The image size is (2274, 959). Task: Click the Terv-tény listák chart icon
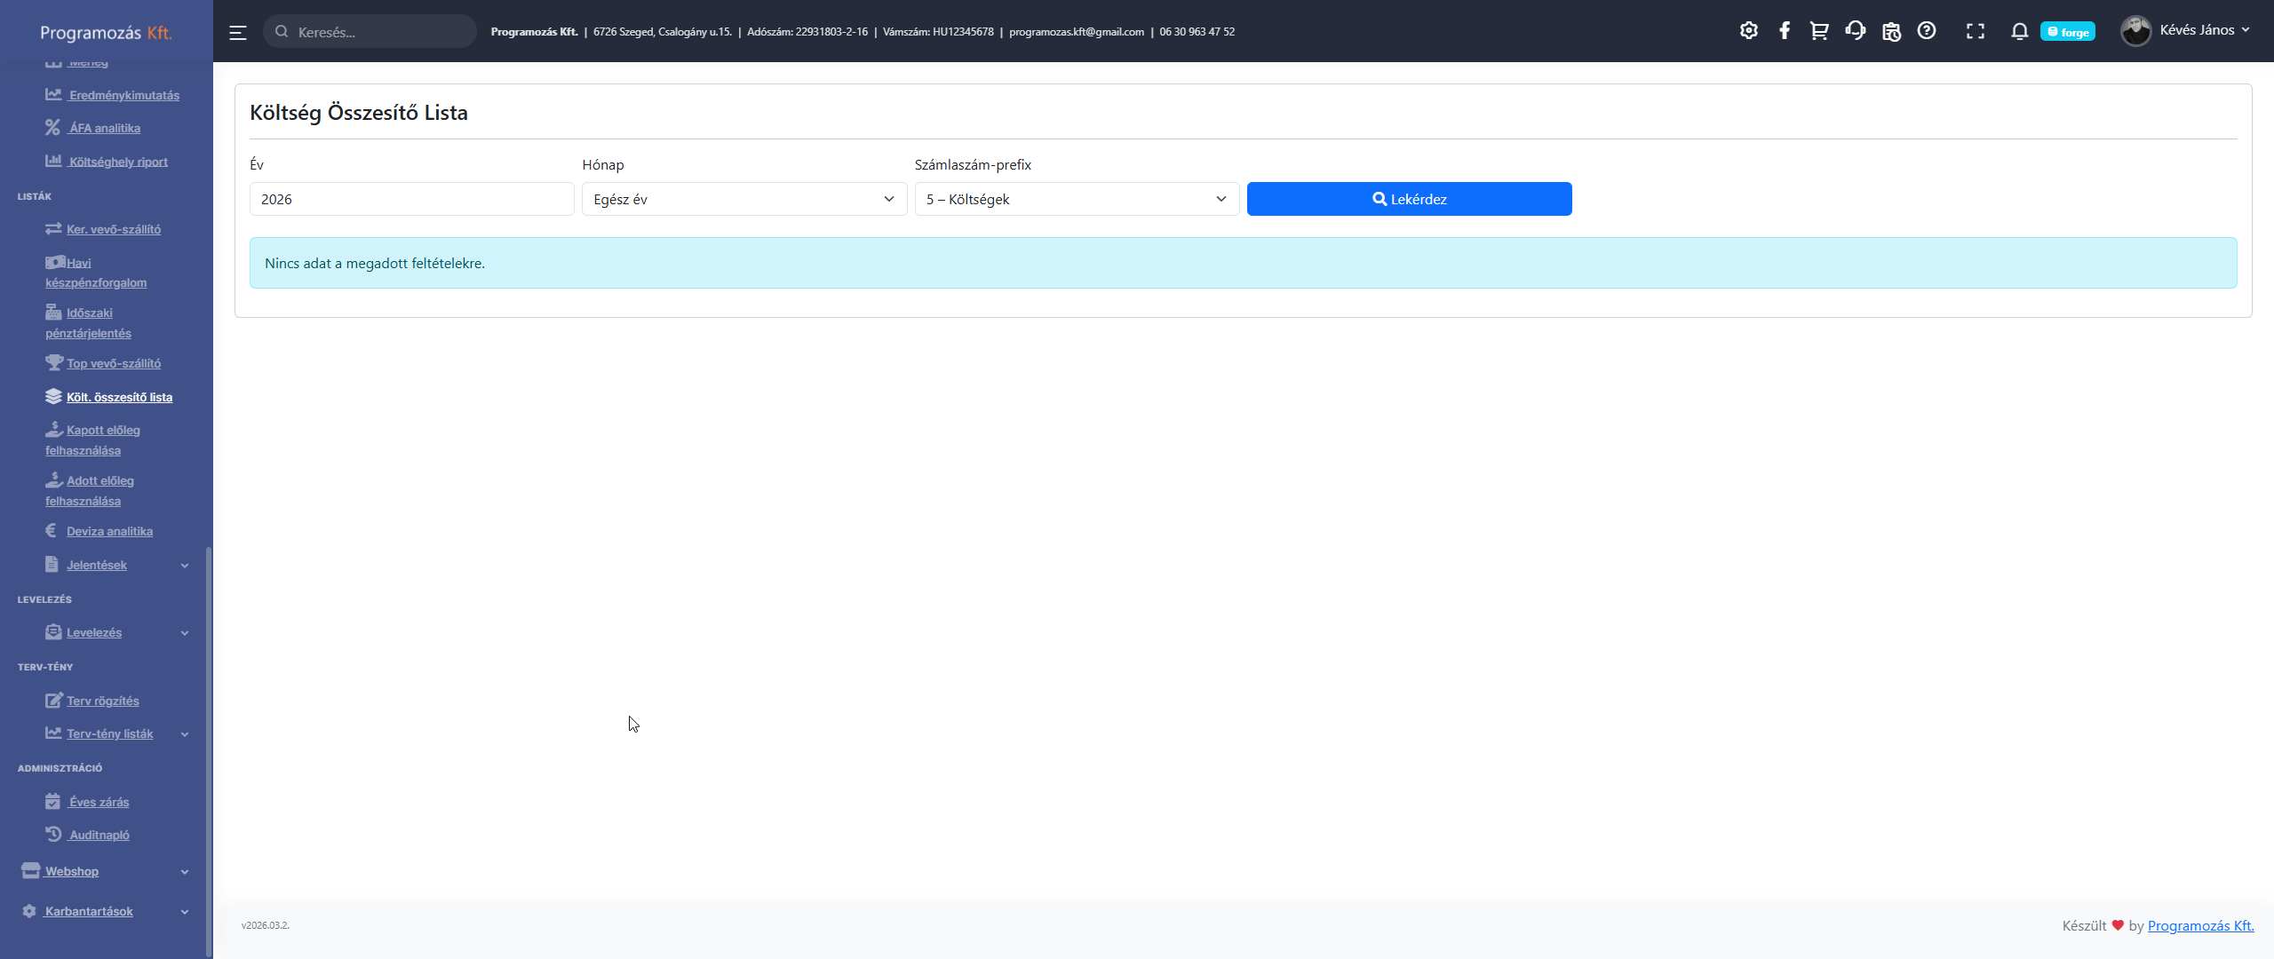click(x=53, y=733)
